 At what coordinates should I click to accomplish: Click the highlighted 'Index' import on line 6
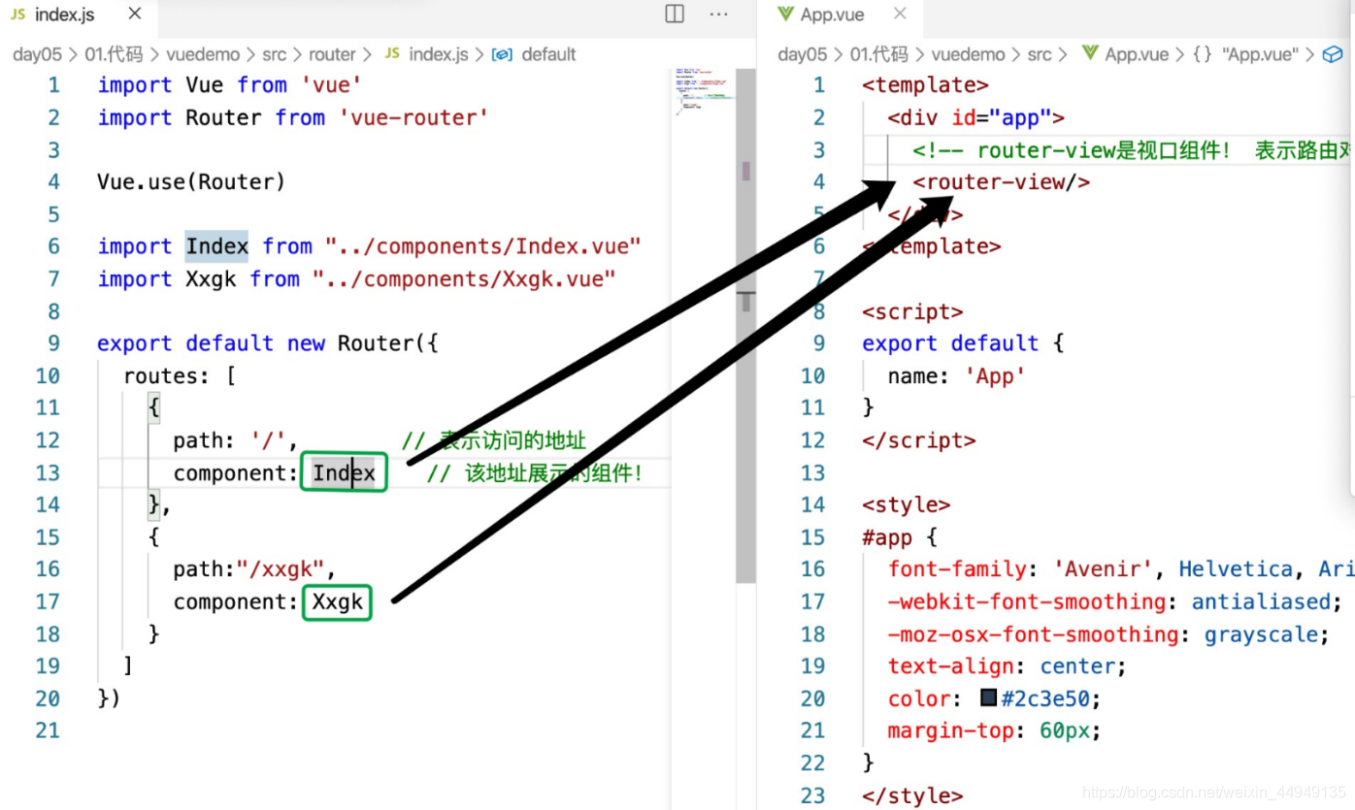216,246
